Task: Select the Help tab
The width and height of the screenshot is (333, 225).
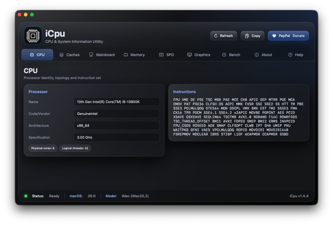Action: 296,55
